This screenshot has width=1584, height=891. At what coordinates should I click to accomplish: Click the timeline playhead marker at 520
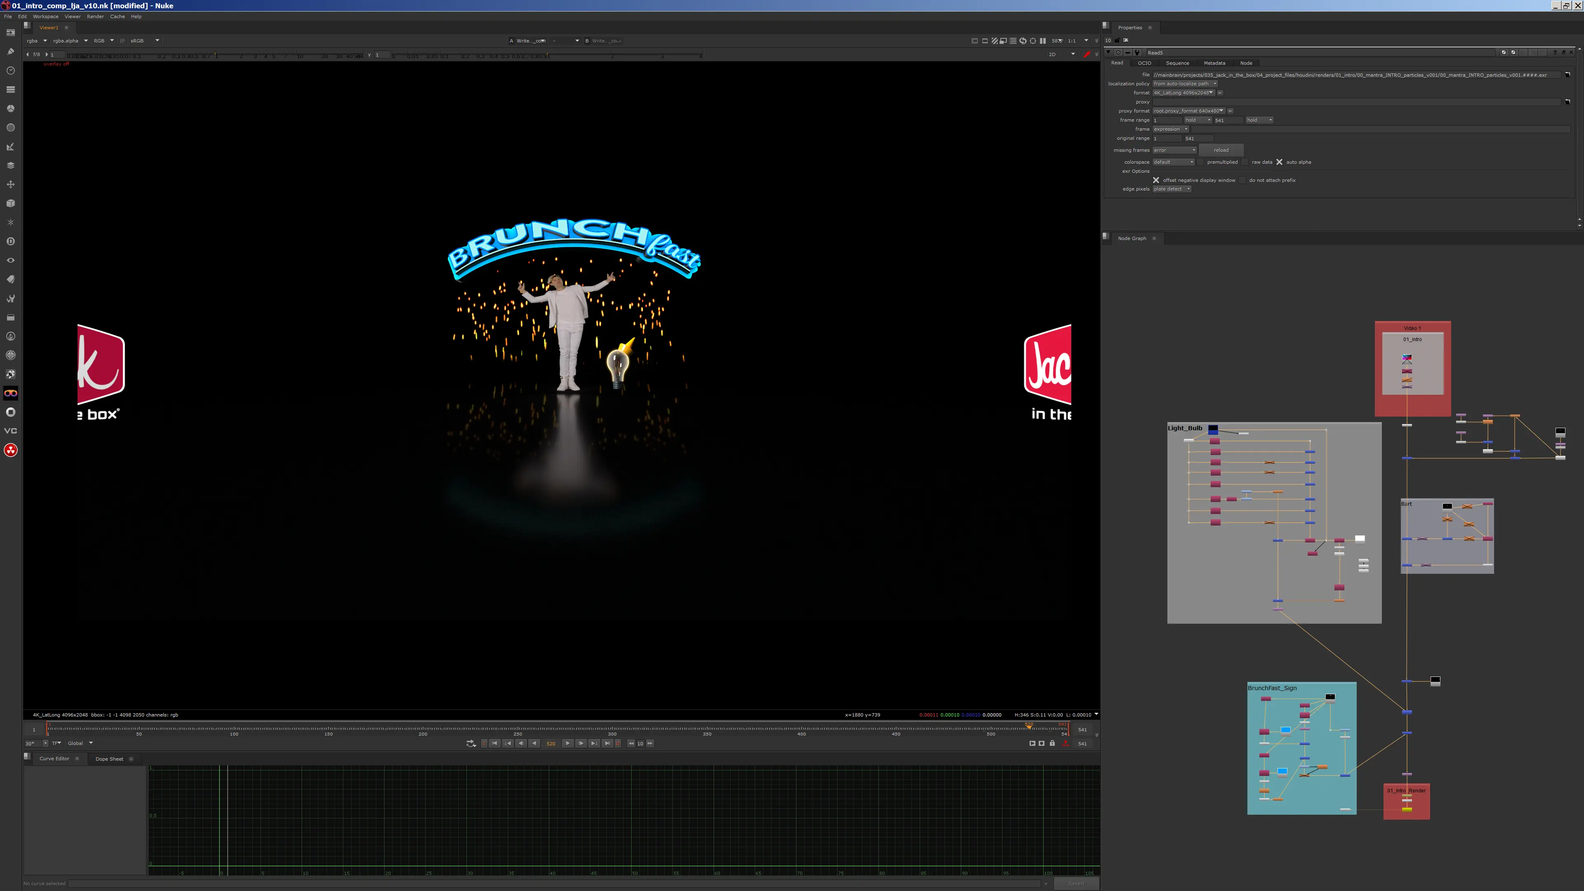coord(1029,726)
